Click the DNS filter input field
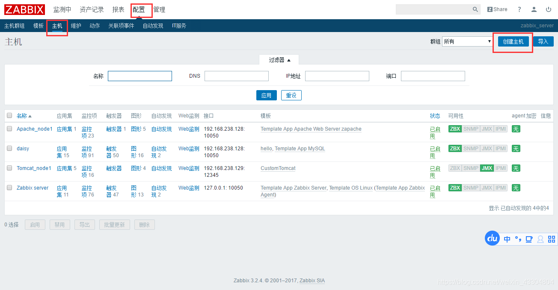Screen dimensions: 558x290 (237, 76)
